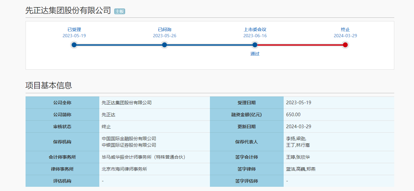Select 2023-05-19 in the 受理日期 row

[299, 103]
